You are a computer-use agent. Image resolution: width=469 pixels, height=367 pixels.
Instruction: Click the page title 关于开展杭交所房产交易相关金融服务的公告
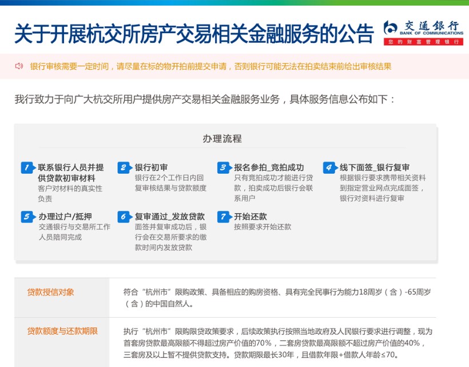coord(193,34)
